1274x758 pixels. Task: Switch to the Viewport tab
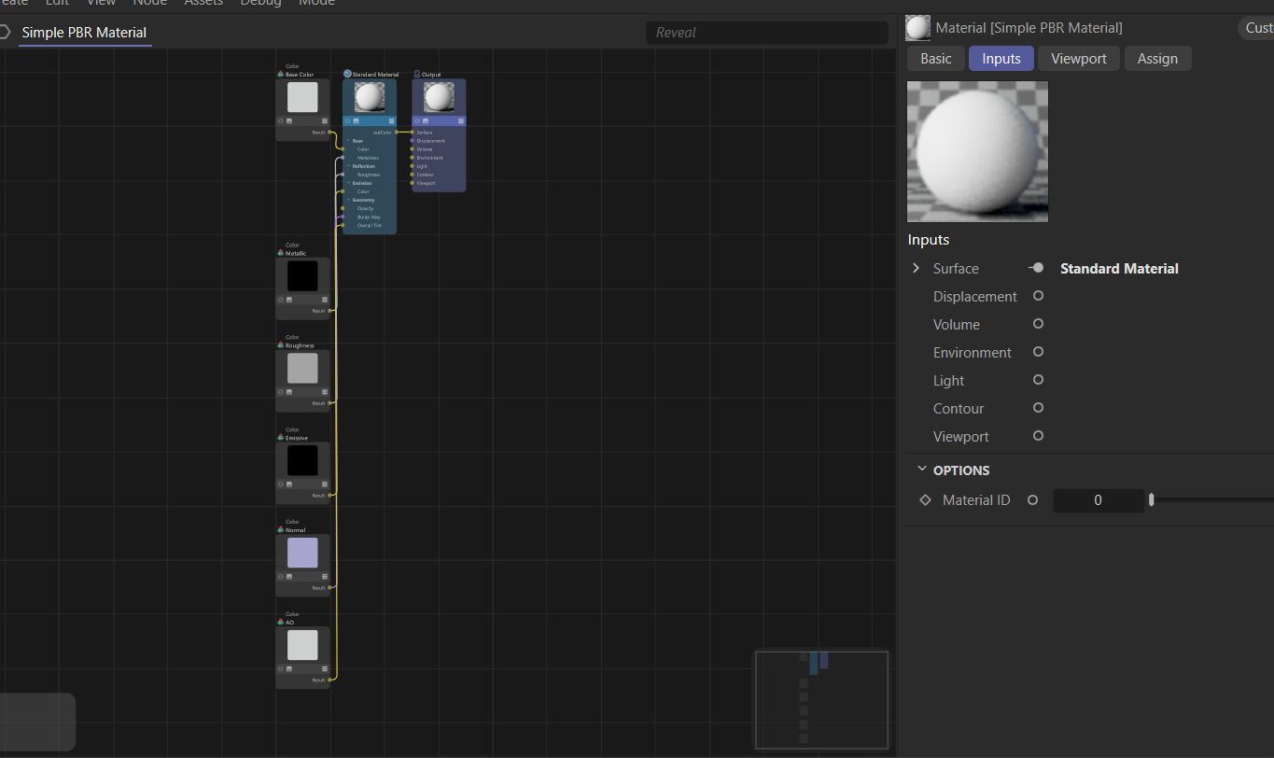coord(1078,59)
